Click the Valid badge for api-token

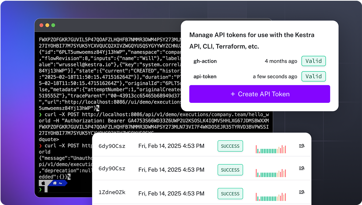[x=313, y=76]
